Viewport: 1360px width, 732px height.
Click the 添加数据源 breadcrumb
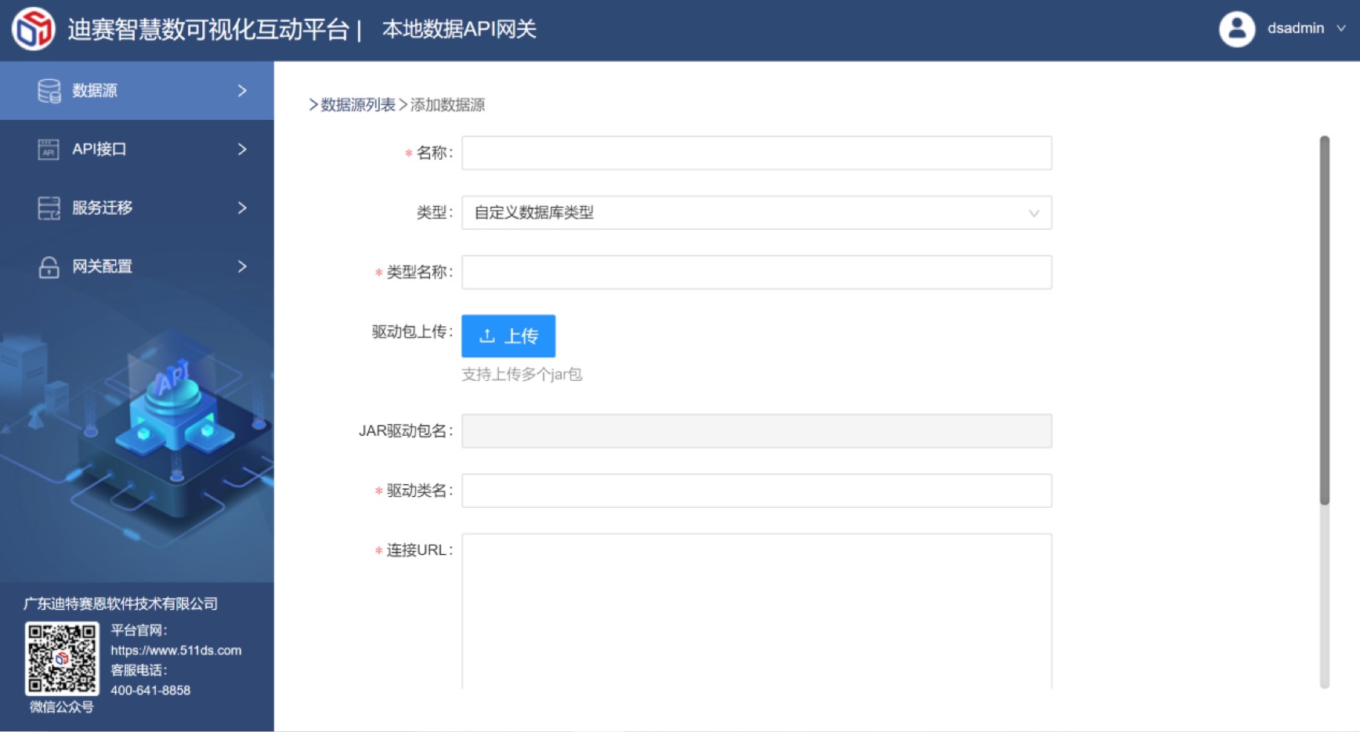pyautogui.click(x=447, y=105)
